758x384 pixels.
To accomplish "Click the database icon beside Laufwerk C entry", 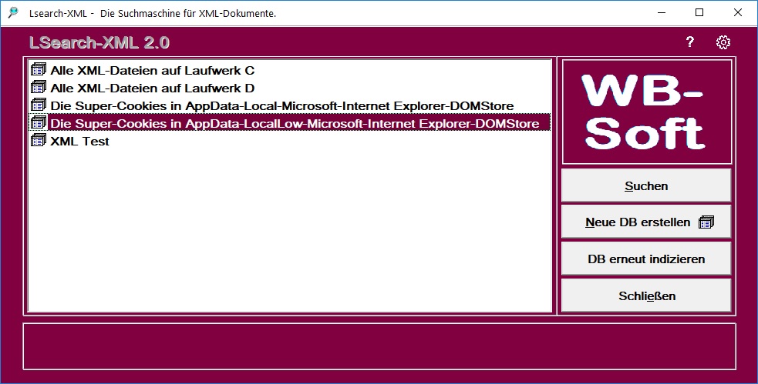I will coord(39,70).
